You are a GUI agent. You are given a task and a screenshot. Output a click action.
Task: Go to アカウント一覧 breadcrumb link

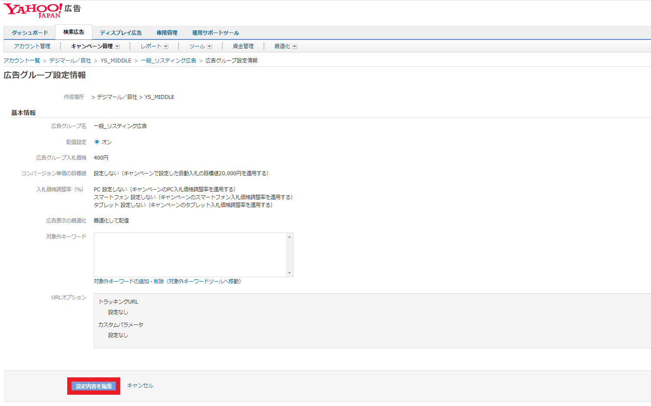pos(22,60)
